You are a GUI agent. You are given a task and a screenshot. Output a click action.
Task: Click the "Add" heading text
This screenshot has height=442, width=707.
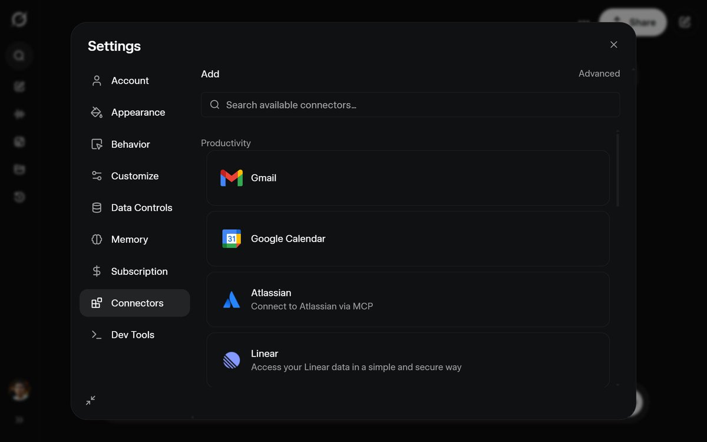point(210,74)
